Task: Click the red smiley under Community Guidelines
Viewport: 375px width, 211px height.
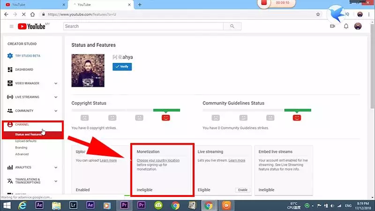Action: click(297, 118)
